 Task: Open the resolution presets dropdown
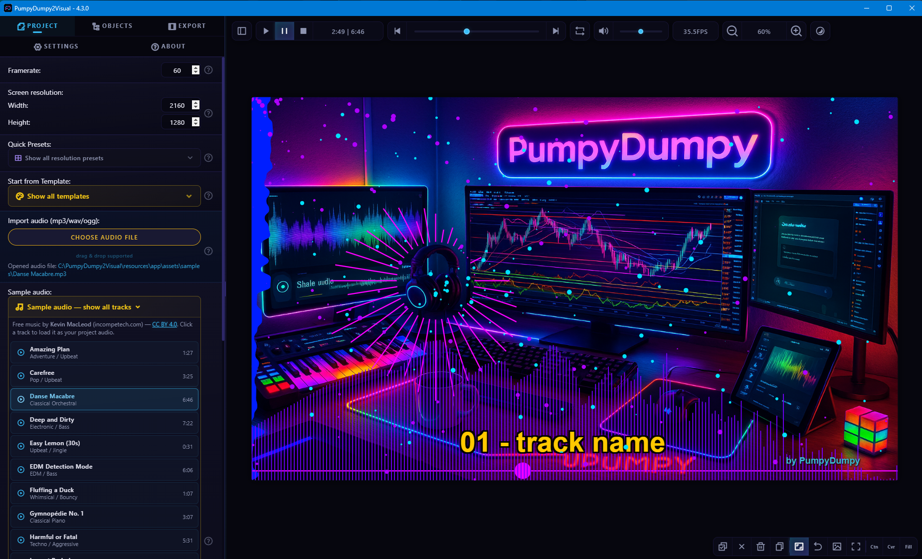point(104,158)
